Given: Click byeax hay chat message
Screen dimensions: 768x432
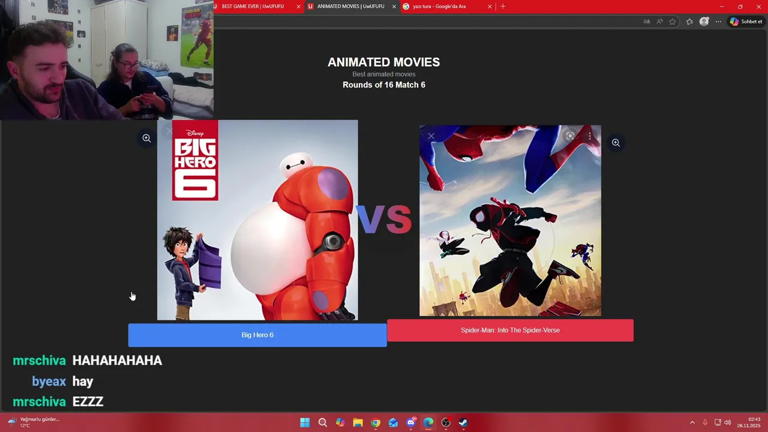Looking at the screenshot, I should tap(62, 382).
